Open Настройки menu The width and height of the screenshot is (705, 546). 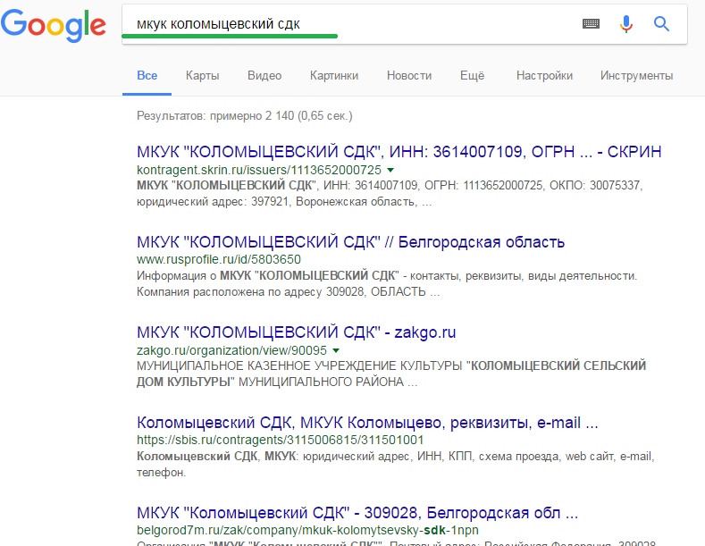(544, 76)
